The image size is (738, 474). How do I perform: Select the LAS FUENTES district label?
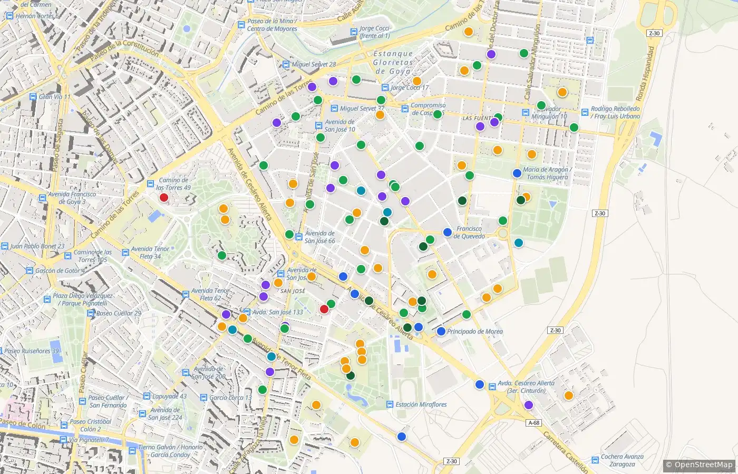point(477,118)
